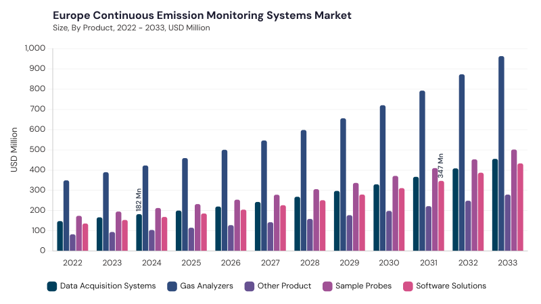Select the 'Sample Probes' legend label
541x304 pixels.
point(364,286)
